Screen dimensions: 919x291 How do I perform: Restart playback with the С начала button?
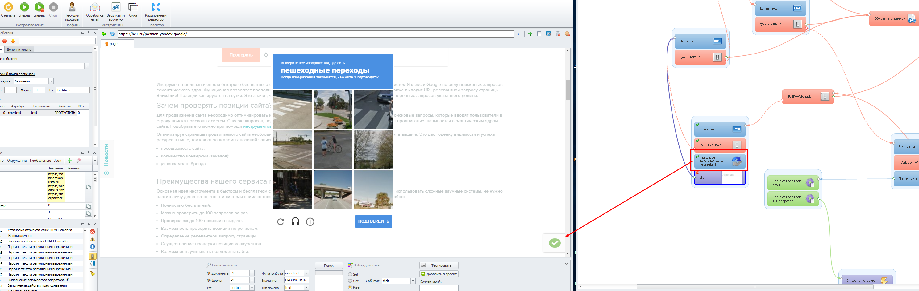coord(8,10)
